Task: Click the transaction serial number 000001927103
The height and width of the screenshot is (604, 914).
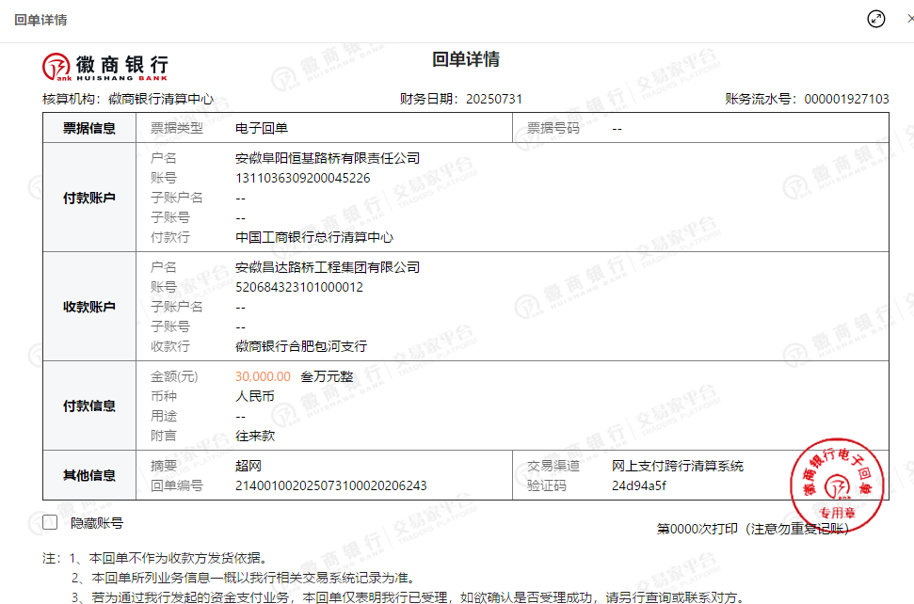Action: pyautogui.click(x=846, y=99)
